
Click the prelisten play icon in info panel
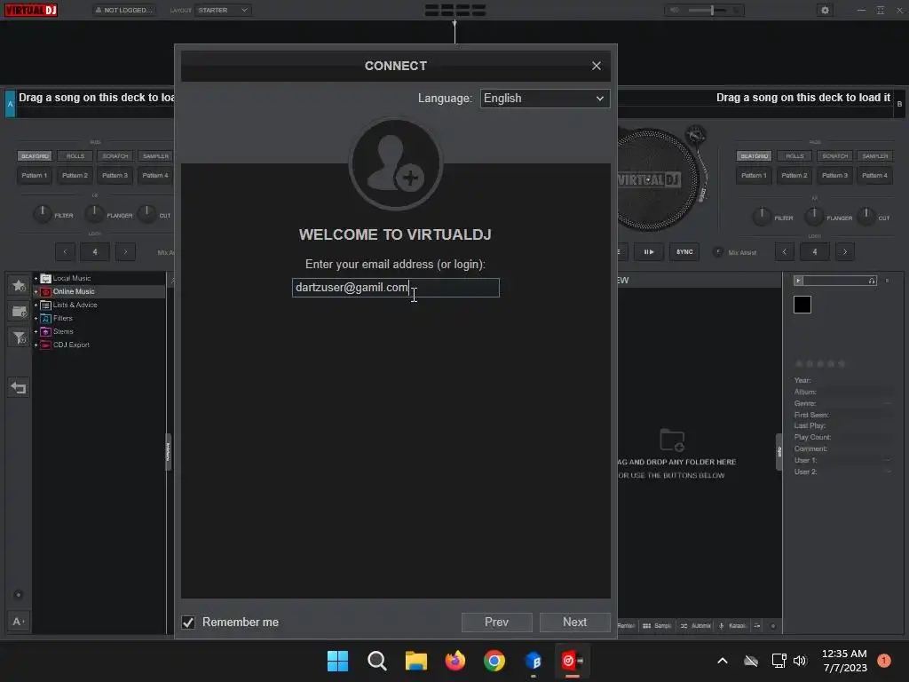point(798,281)
